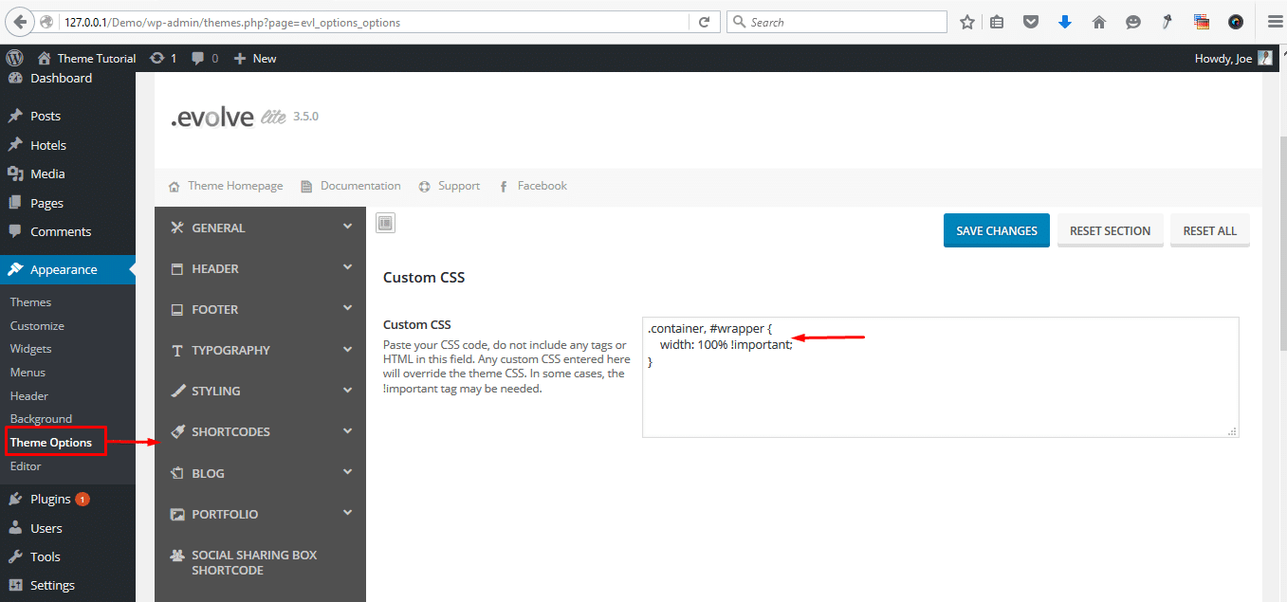The image size is (1287, 602).
Task: Open the Theme Options submenu link
Action: [51, 443]
